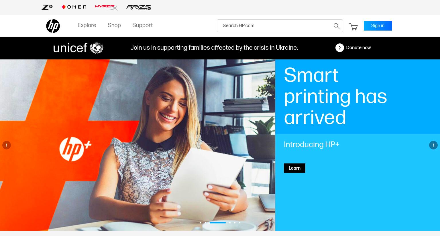Select the second carousel slide dot
Screen dimensions: 440x236
[x=205, y=223]
